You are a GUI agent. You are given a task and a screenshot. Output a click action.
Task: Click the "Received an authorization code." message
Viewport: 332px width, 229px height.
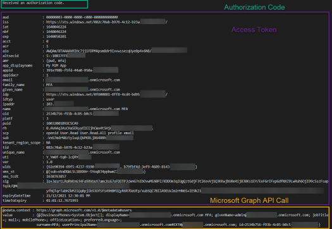tap(34, 3)
